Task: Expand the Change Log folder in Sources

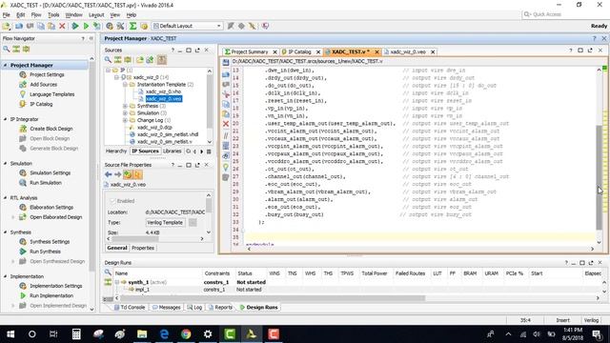Action: [x=125, y=120]
